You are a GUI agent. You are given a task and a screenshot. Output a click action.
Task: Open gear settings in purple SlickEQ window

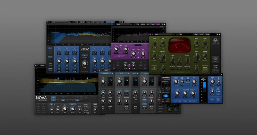pos(164,24)
